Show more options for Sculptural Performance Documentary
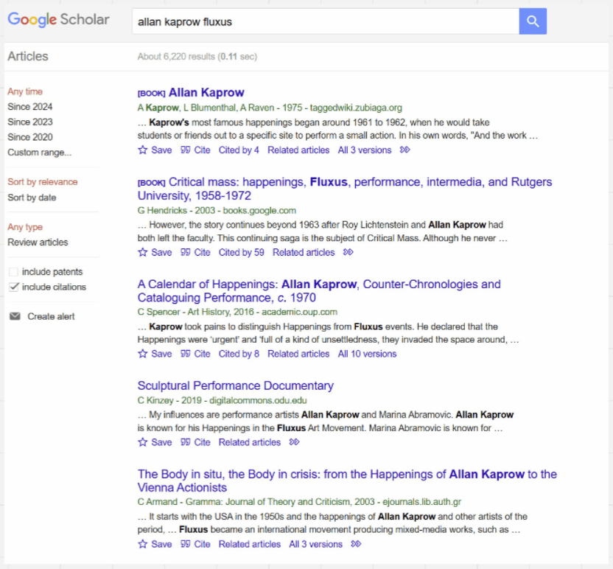613x569 pixels. pyautogui.click(x=295, y=443)
